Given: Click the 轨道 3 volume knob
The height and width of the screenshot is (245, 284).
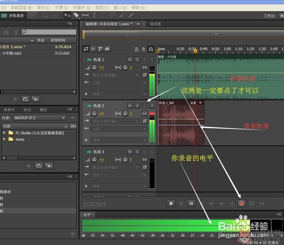Looking at the screenshot, I should pos(94,160).
